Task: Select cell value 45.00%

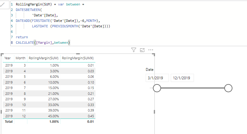Action: [54, 116]
